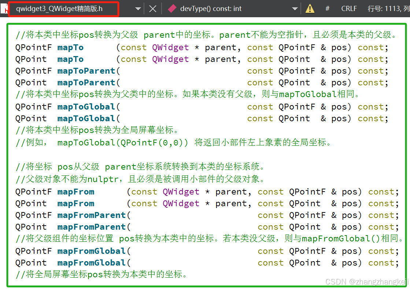The image size is (410, 289).
Task: Change the CRLF line ending setting
Action: (349, 9)
